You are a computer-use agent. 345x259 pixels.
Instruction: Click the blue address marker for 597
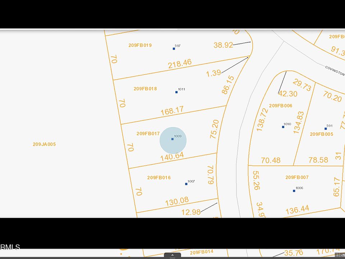pyautogui.click(x=174, y=49)
